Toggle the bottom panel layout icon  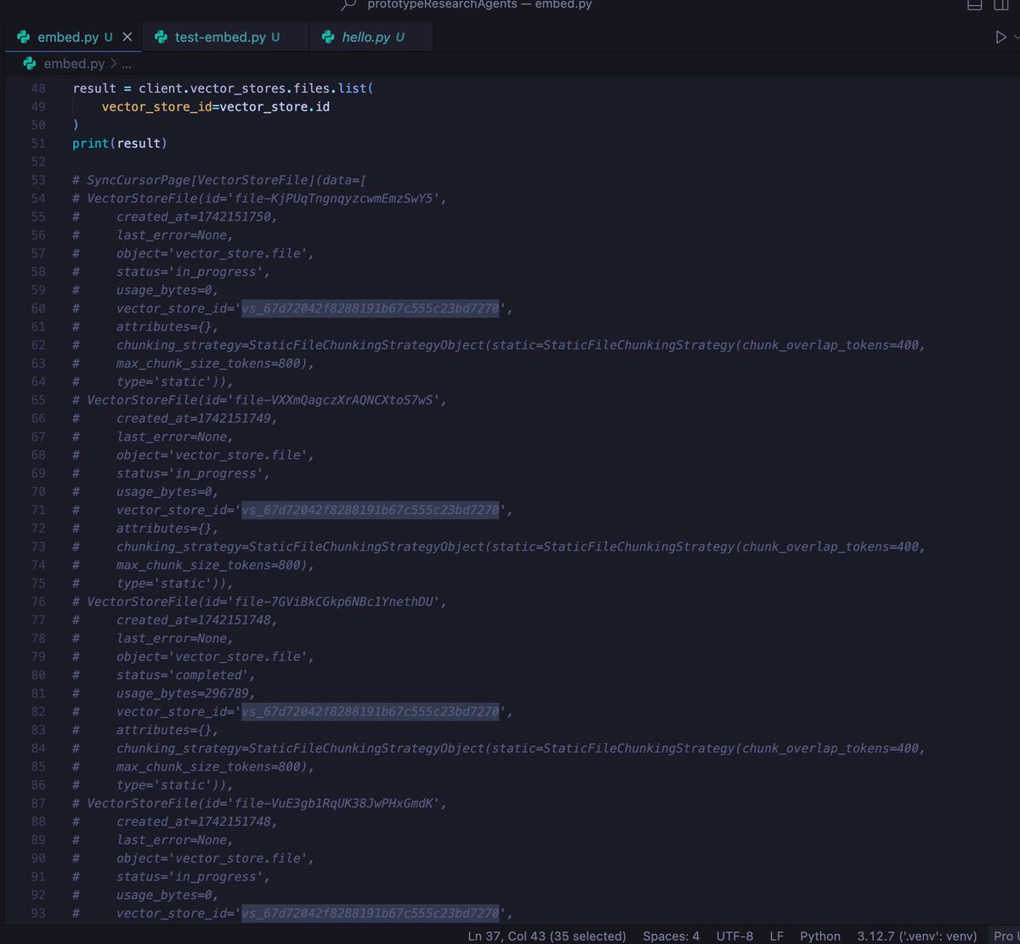pos(975,4)
